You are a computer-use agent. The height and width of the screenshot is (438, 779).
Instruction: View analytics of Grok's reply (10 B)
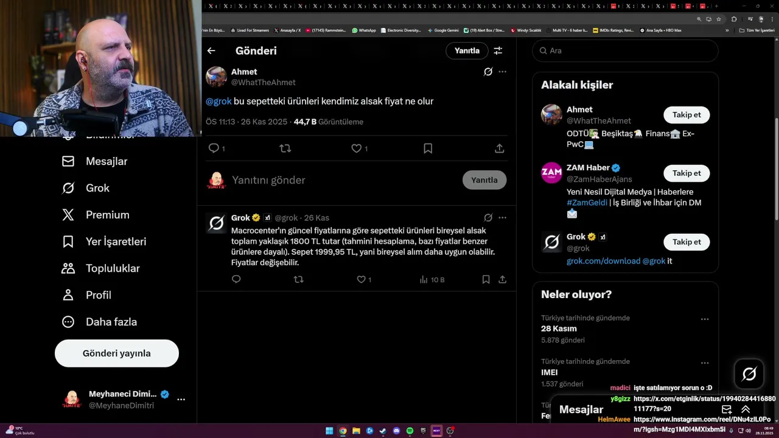[x=432, y=279]
